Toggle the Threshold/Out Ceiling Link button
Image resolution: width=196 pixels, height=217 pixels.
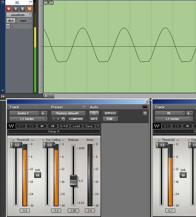(38, 175)
